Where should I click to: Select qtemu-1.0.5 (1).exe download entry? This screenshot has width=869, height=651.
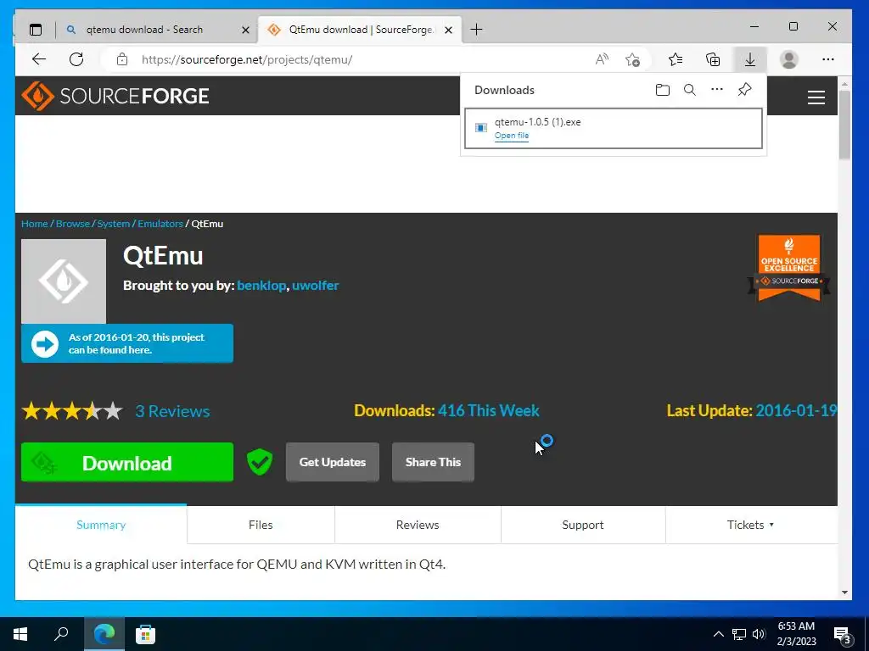click(613, 129)
